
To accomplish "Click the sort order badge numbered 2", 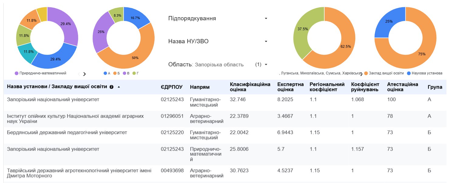I will 112,87.
